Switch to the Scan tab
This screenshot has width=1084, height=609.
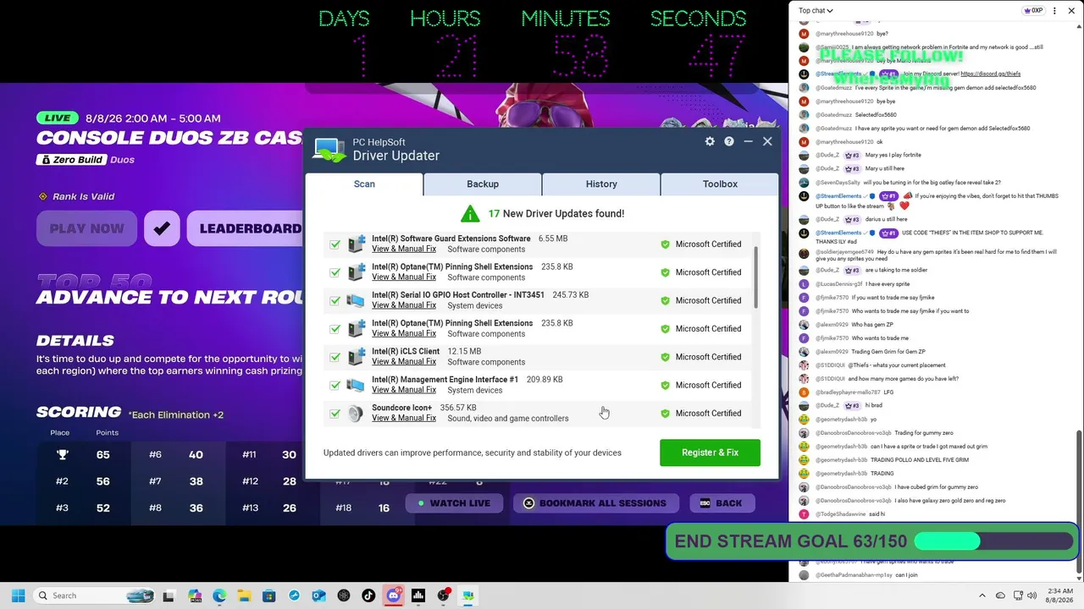[x=364, y=184]
